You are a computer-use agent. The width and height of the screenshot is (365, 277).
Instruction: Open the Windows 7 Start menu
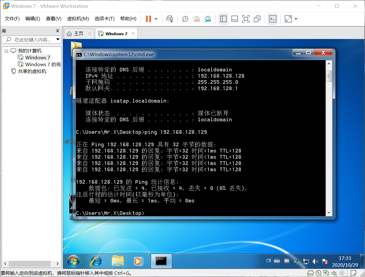(73, 261)
